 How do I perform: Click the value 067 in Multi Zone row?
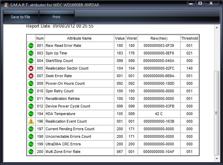point(120,152)
